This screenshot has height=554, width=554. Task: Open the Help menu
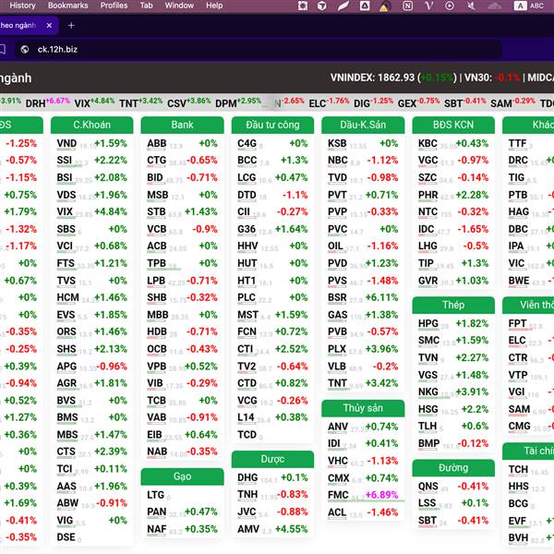(214, 6)
